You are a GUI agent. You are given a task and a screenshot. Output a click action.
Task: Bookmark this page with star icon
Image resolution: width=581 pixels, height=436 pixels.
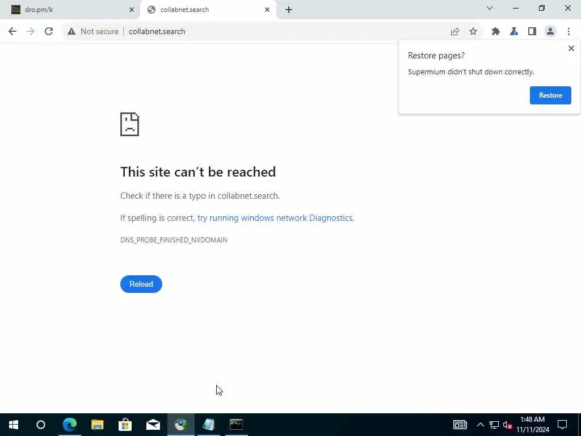coord(473,32)
